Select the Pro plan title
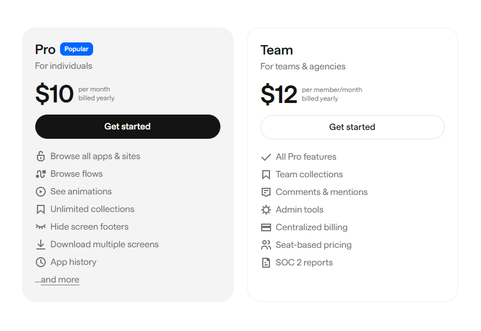This screenshot has height=331, width=481. tap(45, 50)
